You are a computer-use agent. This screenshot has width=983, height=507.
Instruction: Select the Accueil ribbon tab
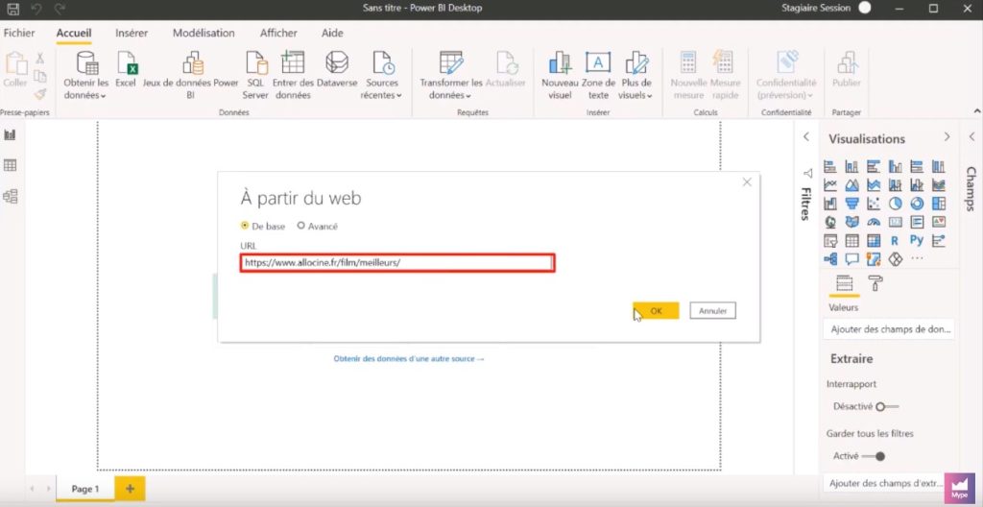[74, 34]
